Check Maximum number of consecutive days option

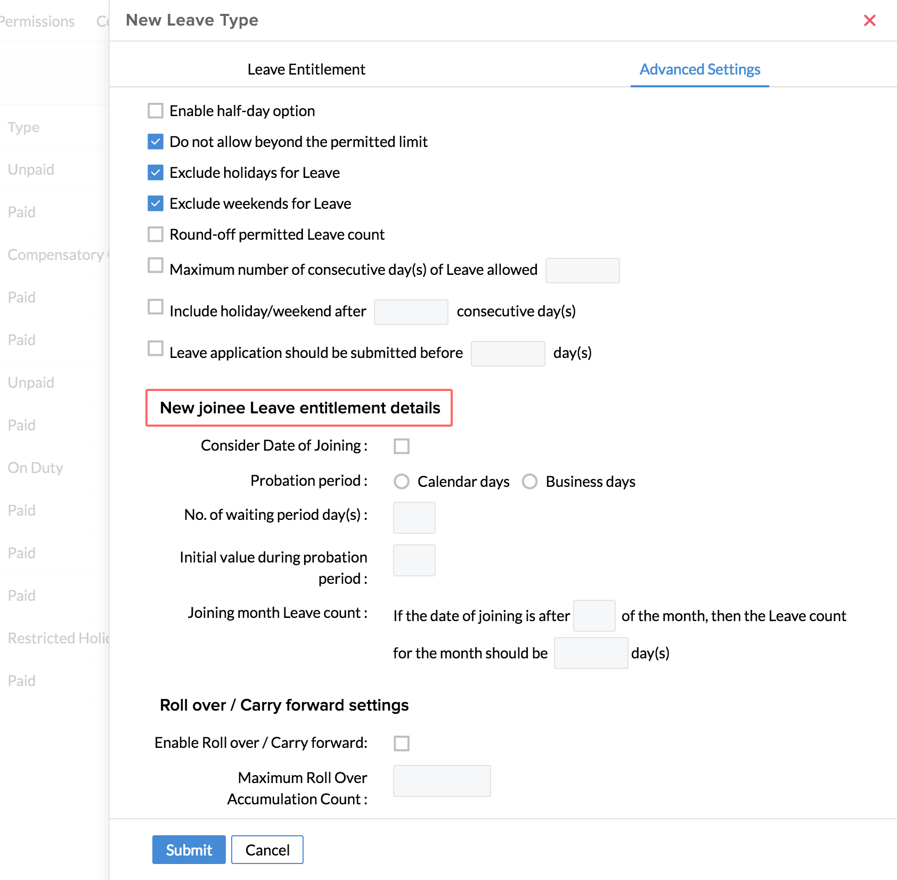tap(156, 265)
